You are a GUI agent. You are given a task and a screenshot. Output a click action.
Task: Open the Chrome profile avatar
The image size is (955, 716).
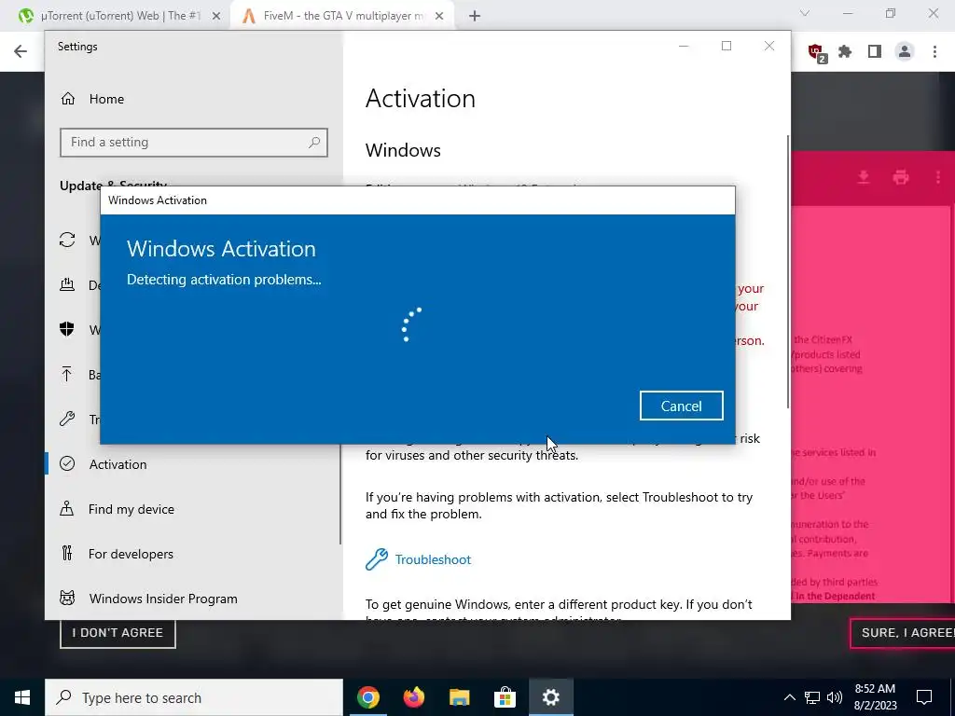coord(905,52)
